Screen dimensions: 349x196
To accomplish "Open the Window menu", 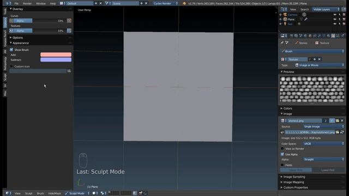I will point(41,4).
